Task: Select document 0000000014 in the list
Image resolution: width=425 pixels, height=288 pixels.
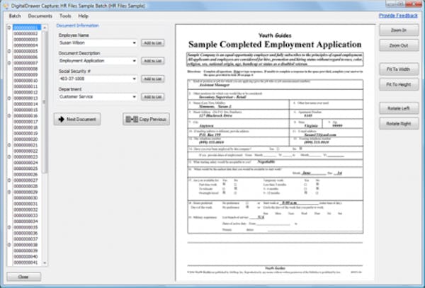Action: (25, 104)
